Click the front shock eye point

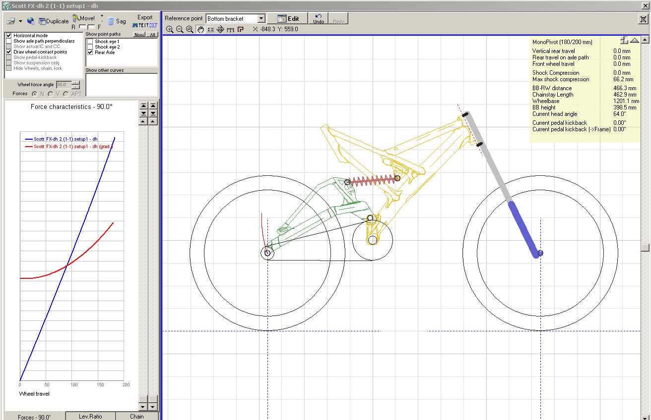click(x=397, y=178)
